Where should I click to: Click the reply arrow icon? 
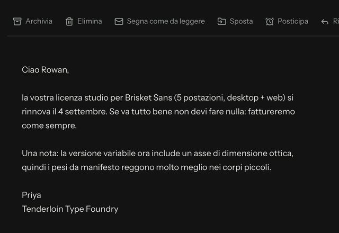(x=325, y=22)
